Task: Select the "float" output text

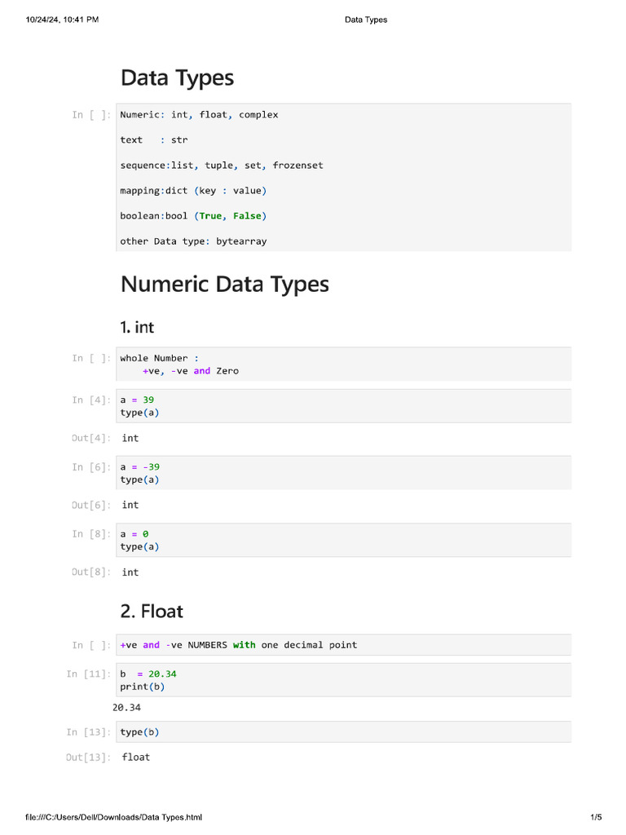Action: [136, 758]
